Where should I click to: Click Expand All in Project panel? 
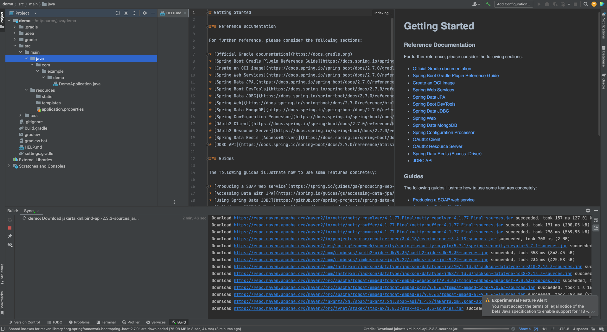[126, 13]
